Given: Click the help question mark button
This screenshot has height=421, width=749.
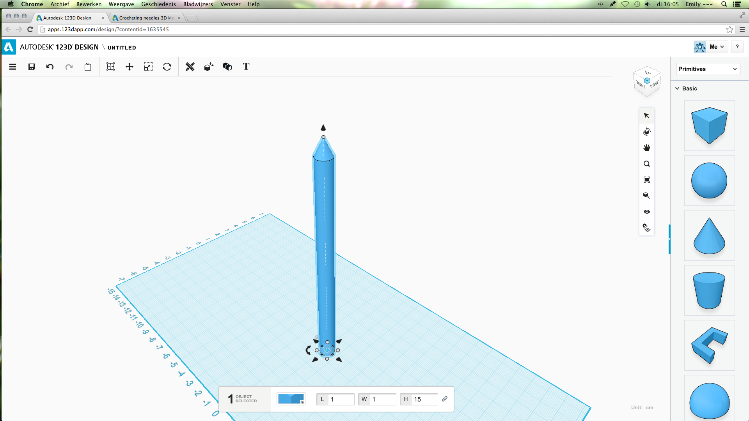Looking at the screenshot, I should 737,47.
